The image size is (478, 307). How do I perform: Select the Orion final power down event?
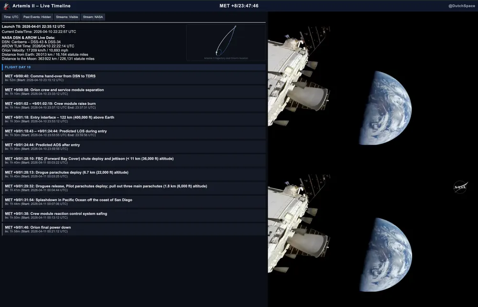pyautogui.click(x=133, y=229)
